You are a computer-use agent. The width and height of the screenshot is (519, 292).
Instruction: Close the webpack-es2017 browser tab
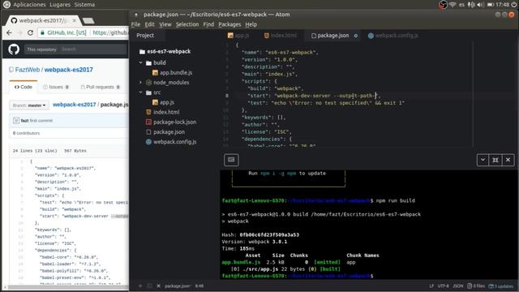coord(74,20)
